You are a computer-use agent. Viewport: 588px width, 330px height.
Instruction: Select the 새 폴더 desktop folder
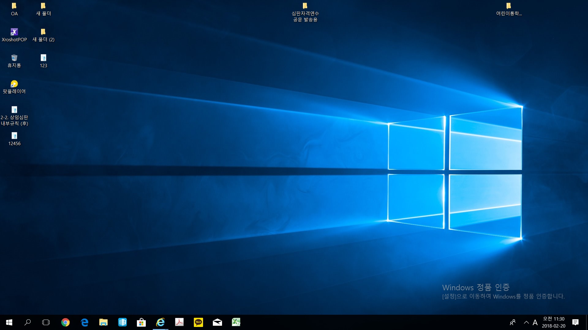tap(43, 9)
